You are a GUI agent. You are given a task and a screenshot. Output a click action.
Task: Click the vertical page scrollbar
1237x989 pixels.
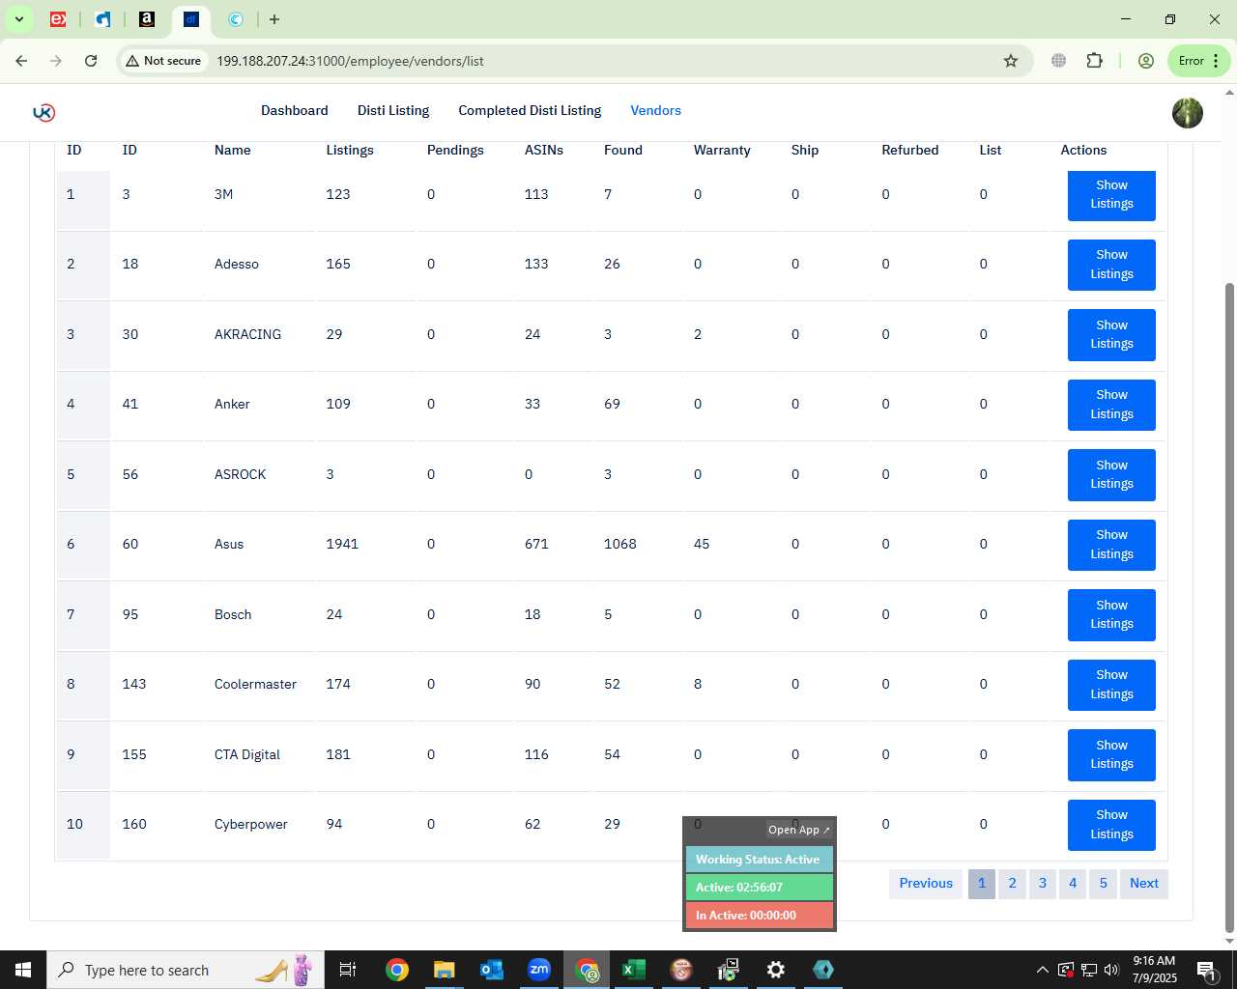1229,608
